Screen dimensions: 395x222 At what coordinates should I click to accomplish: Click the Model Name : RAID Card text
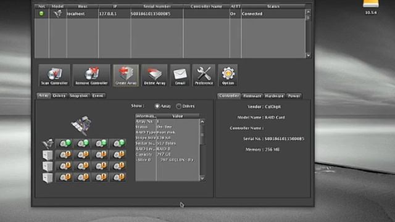(x=261, y=117)
